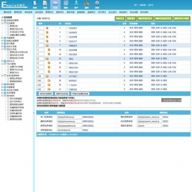Select the 栏目 folder icon in header

coord(55,4)
